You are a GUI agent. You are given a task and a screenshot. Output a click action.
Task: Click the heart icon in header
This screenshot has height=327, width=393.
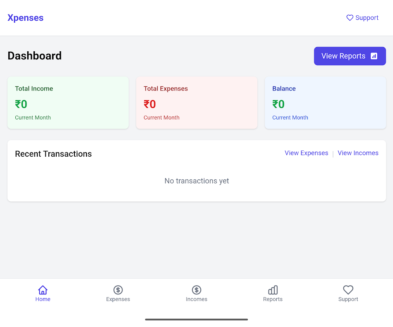click(350, 18)
